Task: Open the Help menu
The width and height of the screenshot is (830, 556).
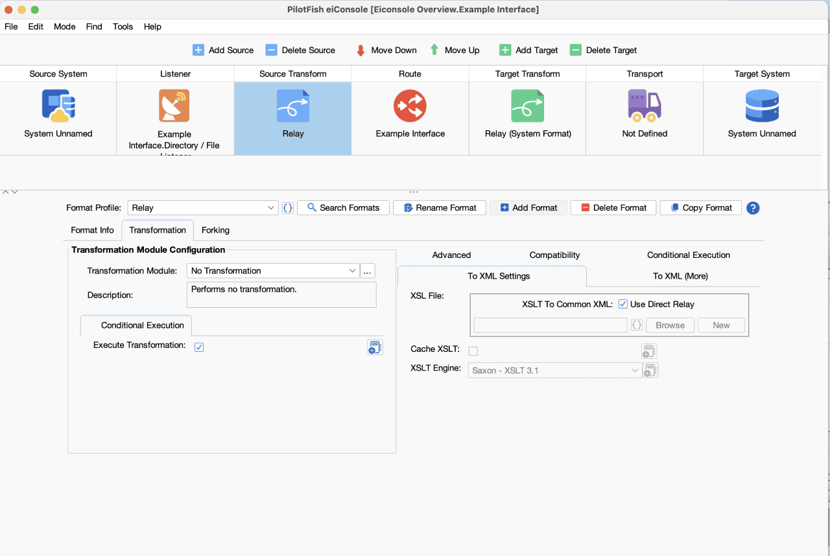Action: click(x=152, y=27)
